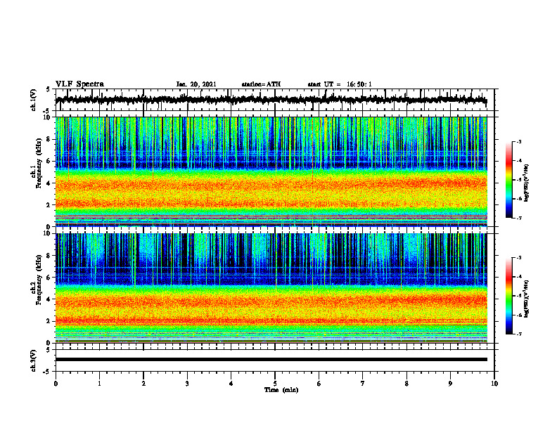Click the 'VLF Spectra' plot title

point(79,84)
